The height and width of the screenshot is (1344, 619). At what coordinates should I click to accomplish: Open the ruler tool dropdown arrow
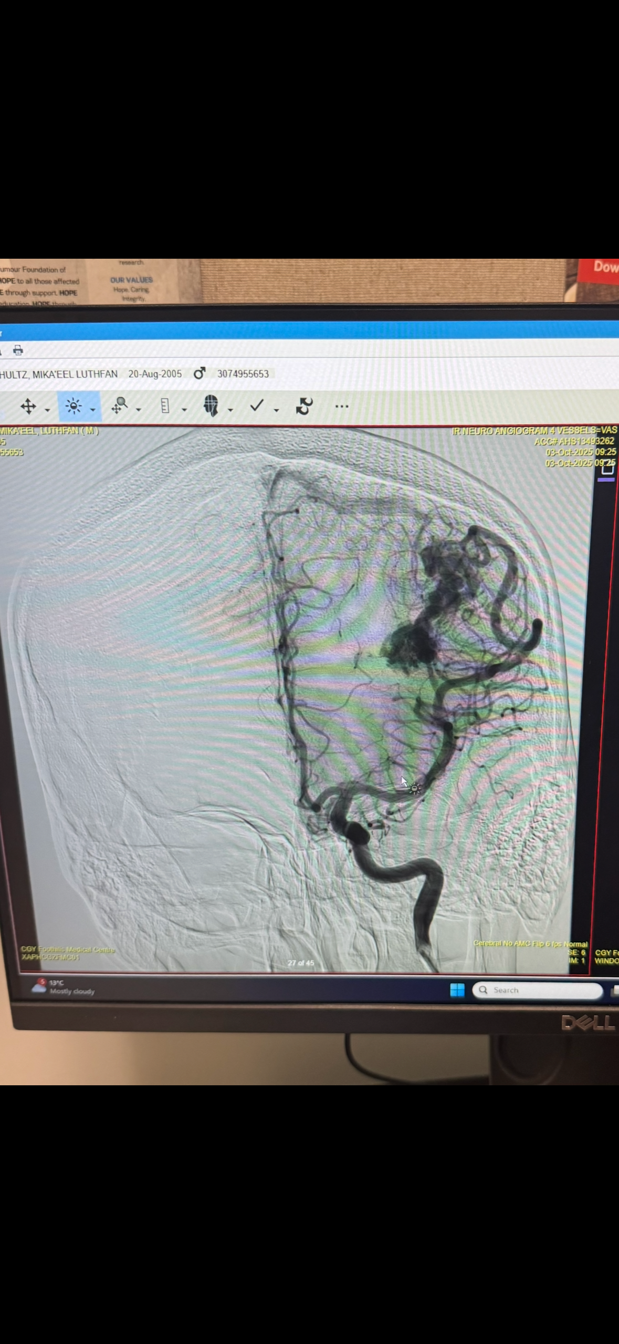[x=184, y=410]
